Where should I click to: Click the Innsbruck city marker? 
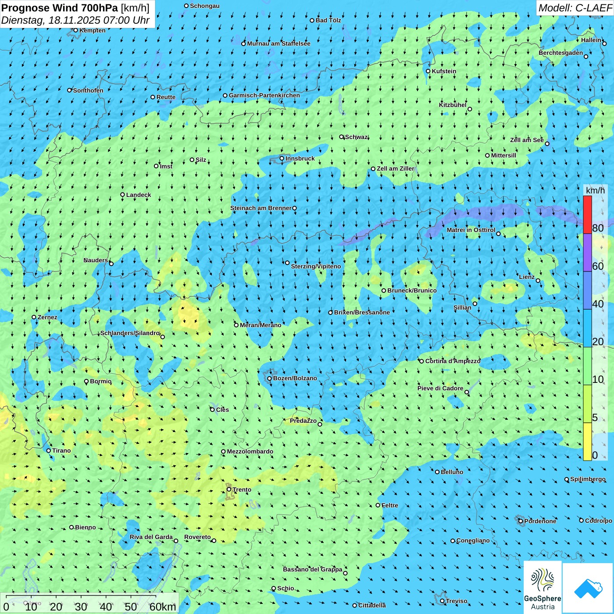pyautogui.click(x=282, y=158)
